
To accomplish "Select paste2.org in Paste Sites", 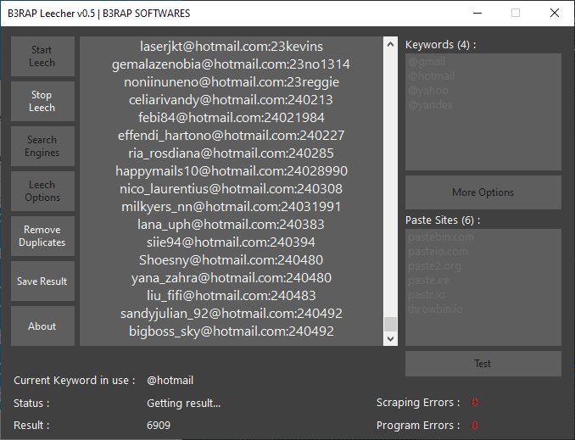I will (434, 266).
